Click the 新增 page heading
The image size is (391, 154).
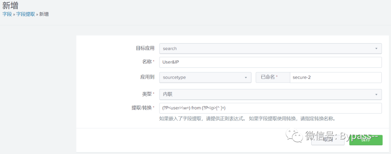coord(10,5)
